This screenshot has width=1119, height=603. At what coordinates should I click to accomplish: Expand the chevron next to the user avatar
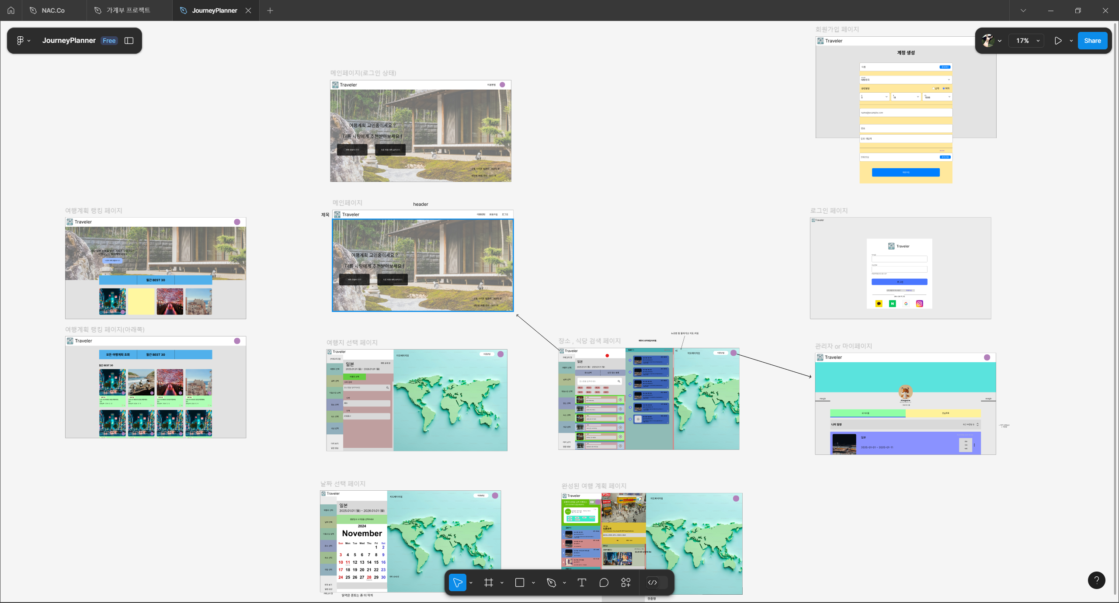click(x=999, y=41)
